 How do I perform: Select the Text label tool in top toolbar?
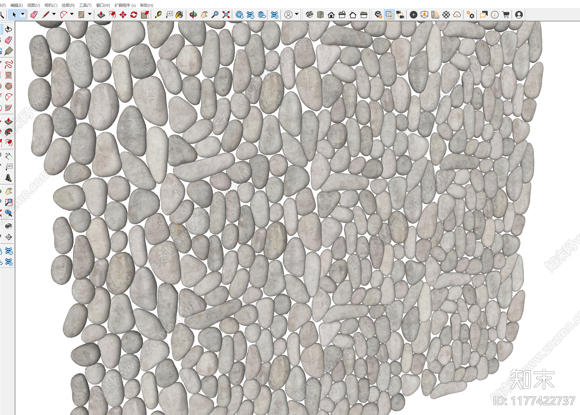tap(169, 15)
